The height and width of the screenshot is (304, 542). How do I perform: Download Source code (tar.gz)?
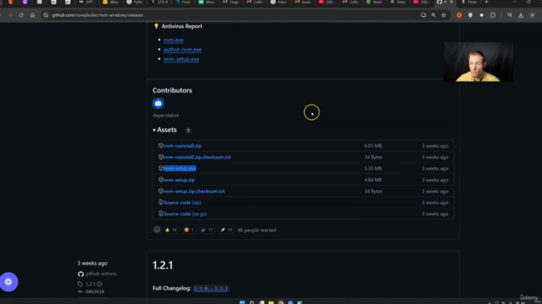pos(185,214)
